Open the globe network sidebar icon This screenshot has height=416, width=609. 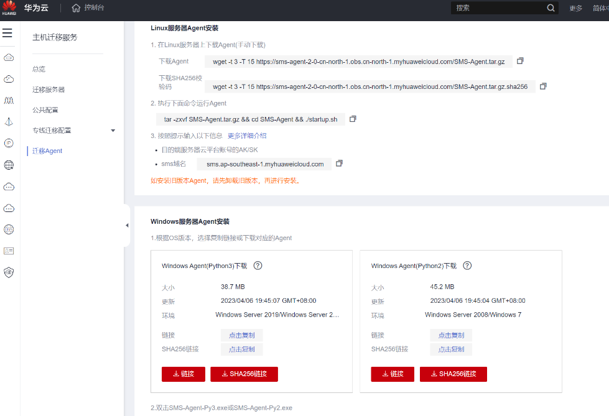click(9, 165)
